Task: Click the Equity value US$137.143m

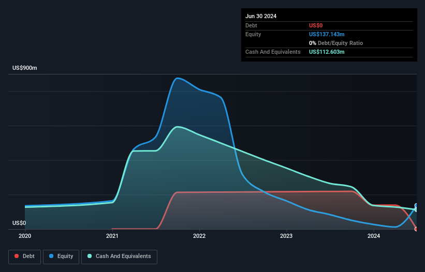Action: (x=327, y=34)
